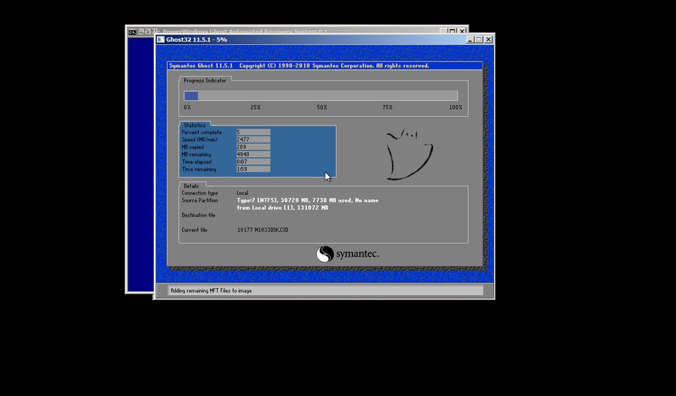
Task: Click the Percent complete value field
Action: [x=253, y=132]
